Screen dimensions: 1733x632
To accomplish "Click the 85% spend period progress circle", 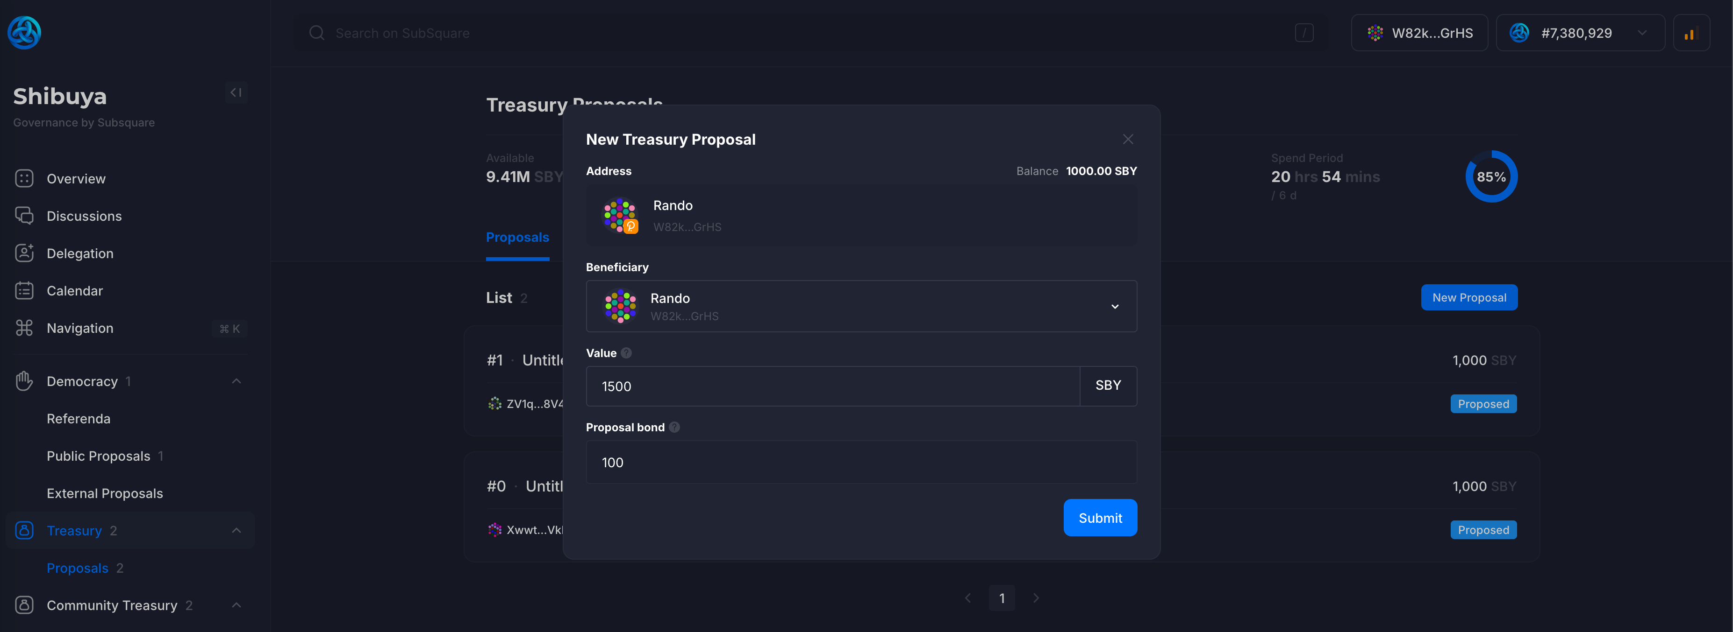I will click(1491, 176).
